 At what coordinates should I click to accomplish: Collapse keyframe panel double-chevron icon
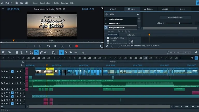click(x=107, y=46)
